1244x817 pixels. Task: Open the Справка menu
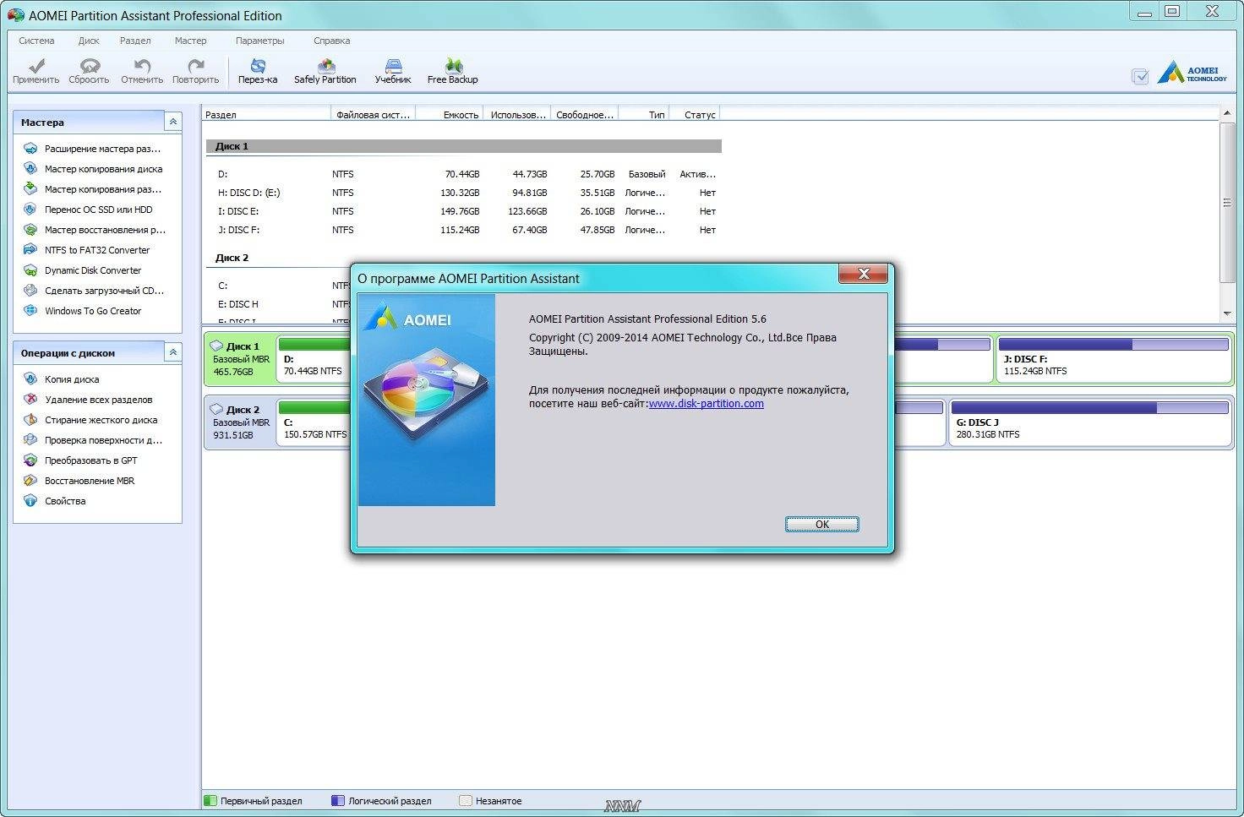point(331,41)
